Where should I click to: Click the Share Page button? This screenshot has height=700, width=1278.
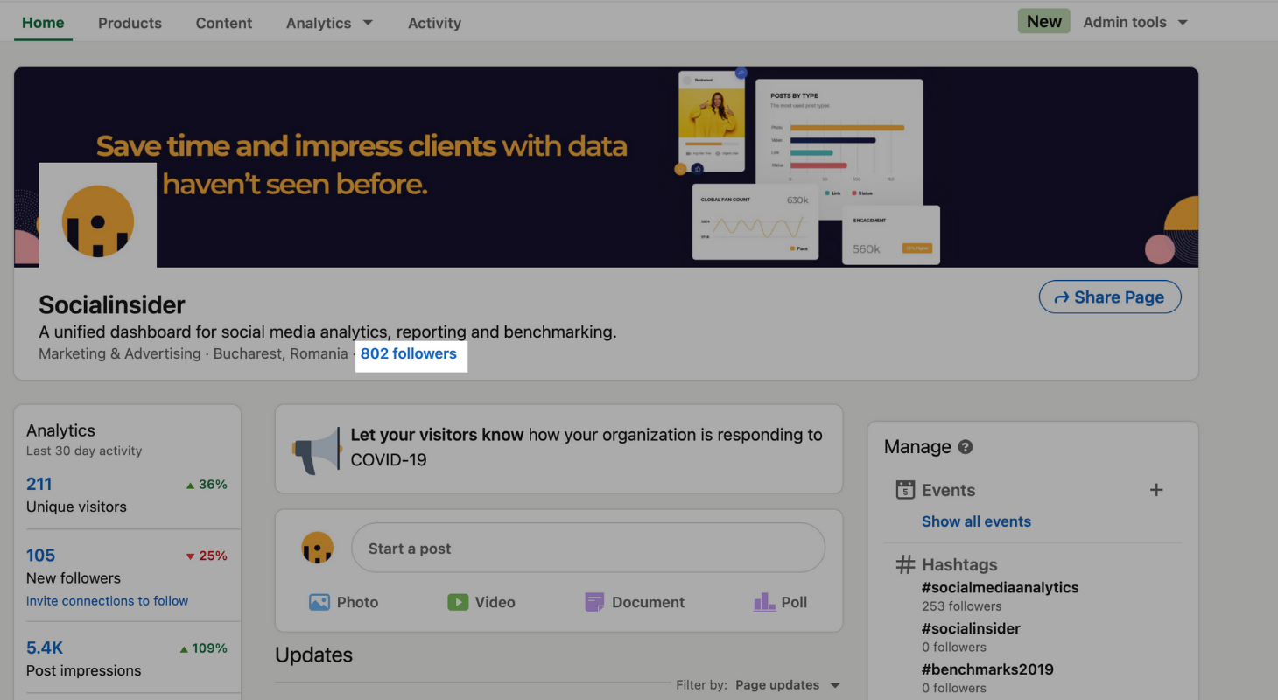point(1110,297)
